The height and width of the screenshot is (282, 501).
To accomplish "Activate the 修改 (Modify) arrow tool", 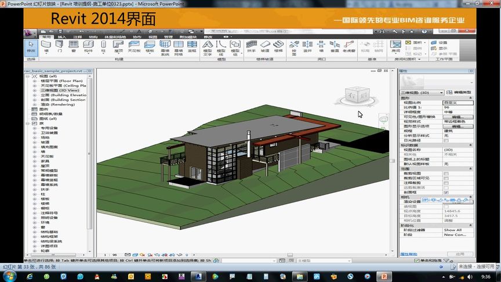I will [31, 48].
